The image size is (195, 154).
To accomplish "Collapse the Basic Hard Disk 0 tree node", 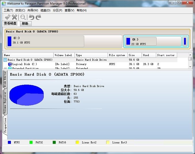I will [x=5, y=60].
